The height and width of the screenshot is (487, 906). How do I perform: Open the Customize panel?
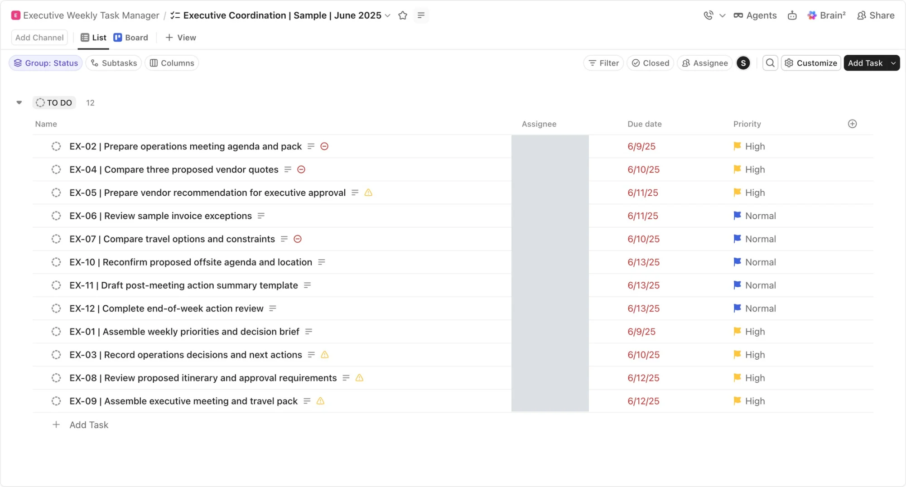[811, 63]
